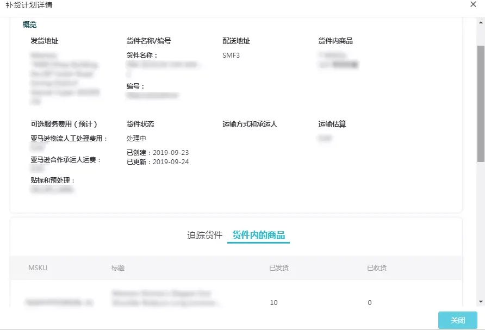Click the vertical scrollbar thumb
Image resolution: width=485 pixels, height=330 pixels.
tap(481, 103)
